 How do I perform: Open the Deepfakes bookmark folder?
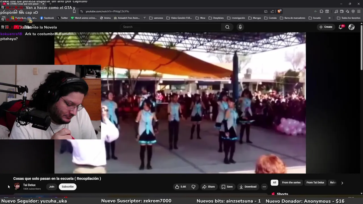(216, 18)
